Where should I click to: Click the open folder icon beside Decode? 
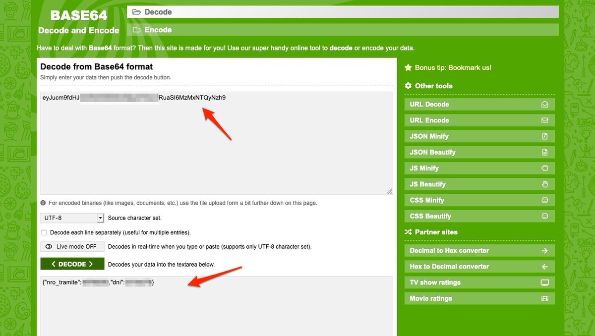pyautogui.click(x=136, y=12)
